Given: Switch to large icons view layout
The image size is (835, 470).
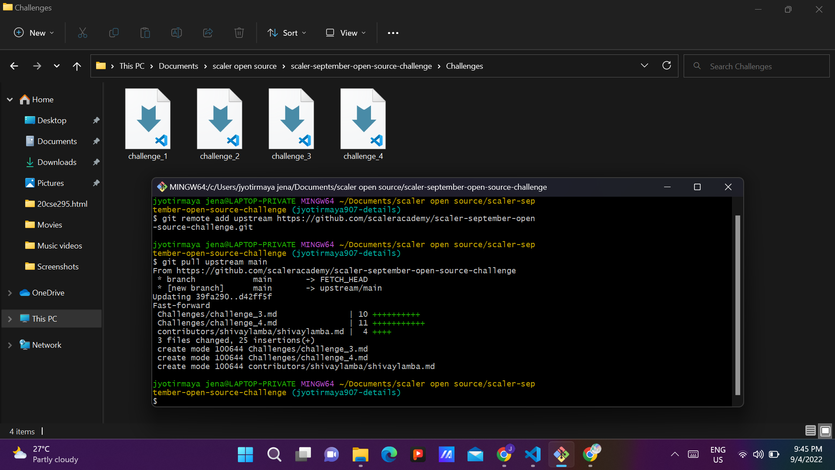Looking at the screenshot, I should pos(825,431).
